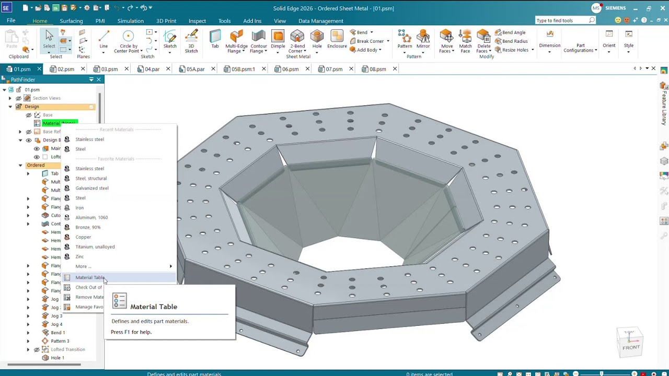
Task: Choose the Dimple tool
Action: coord(278,40)
